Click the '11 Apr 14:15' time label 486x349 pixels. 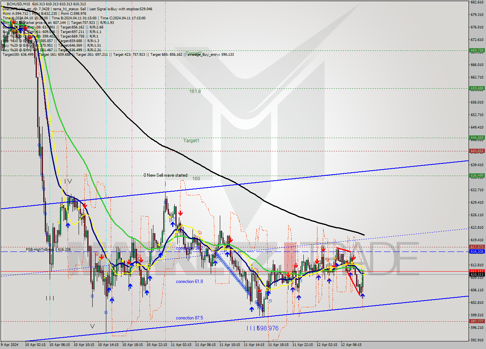tap(254, 345)
